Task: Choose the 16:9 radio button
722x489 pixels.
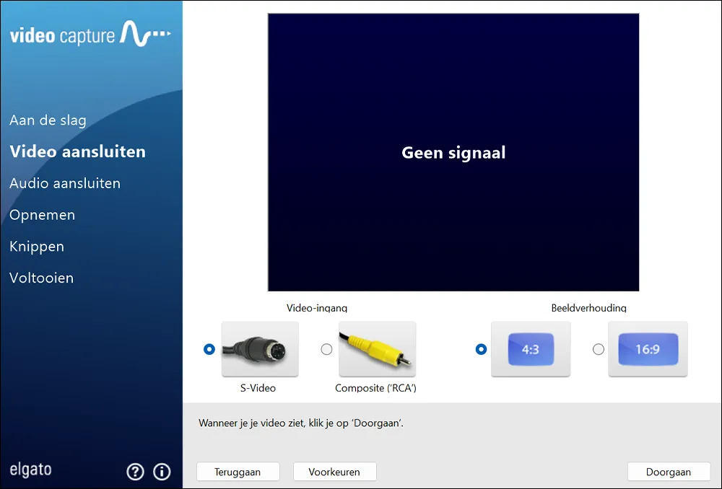Action: pyautogui.click(x=598, y=349)
